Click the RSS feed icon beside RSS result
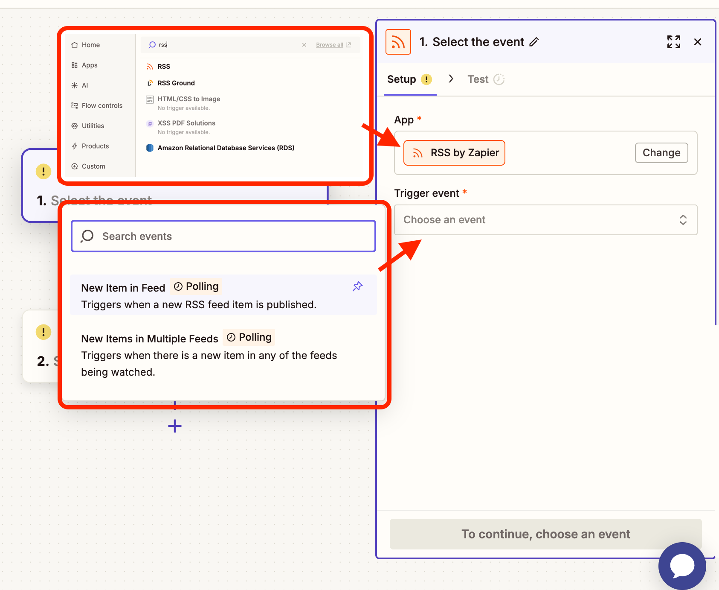The height and width of the screenshot is (590, 719). click(x=150, y=67)
